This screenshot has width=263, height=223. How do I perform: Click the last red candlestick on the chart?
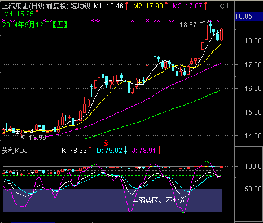pos(221,34)
